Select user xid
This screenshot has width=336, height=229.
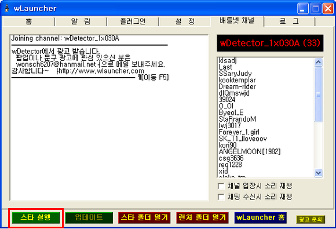(x=223, y=171)
